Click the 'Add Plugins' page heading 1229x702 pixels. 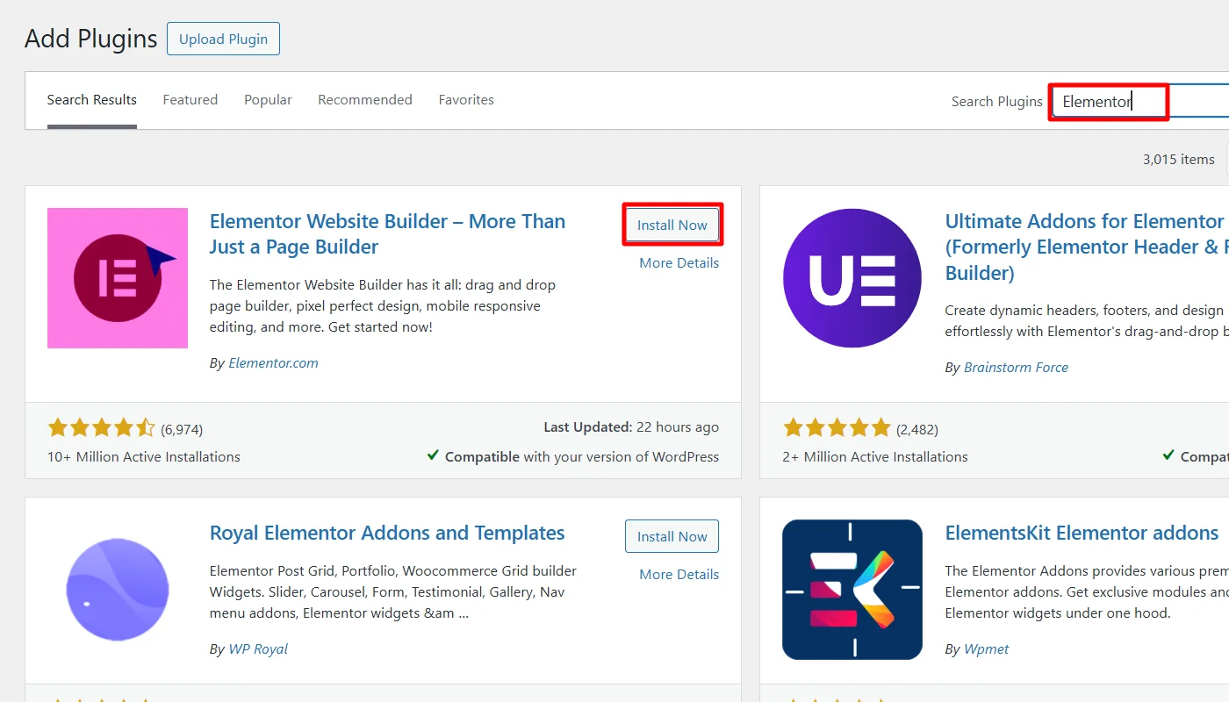(91, 39)
